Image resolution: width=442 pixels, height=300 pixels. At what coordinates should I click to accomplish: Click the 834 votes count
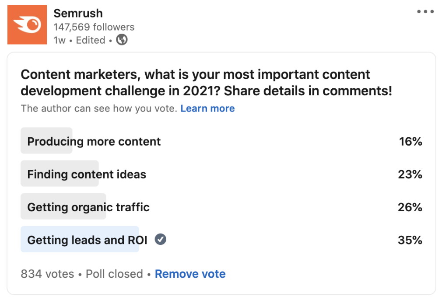47,274
